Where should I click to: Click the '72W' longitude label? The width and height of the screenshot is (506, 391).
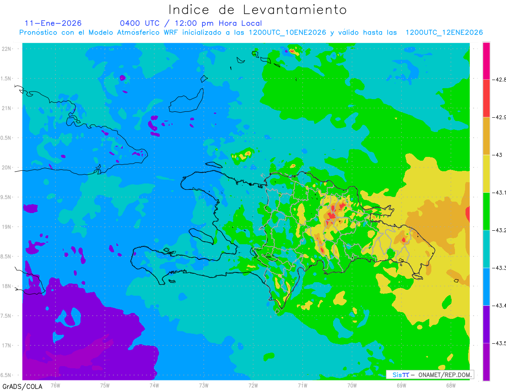click(253, 385)
